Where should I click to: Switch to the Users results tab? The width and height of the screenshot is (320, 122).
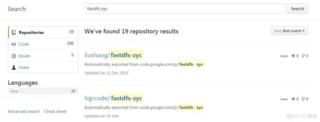[43, 67]
